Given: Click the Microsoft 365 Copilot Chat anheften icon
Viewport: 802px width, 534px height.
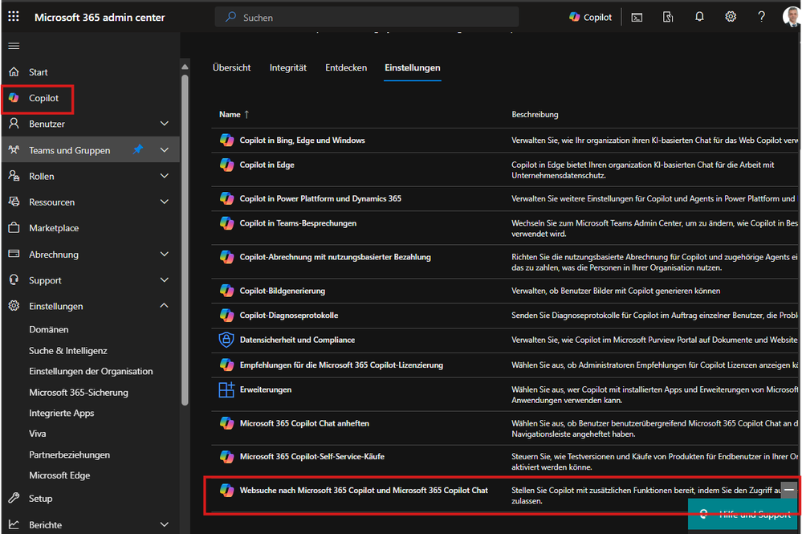Looking at the screenshot, I should pos(226,423).
